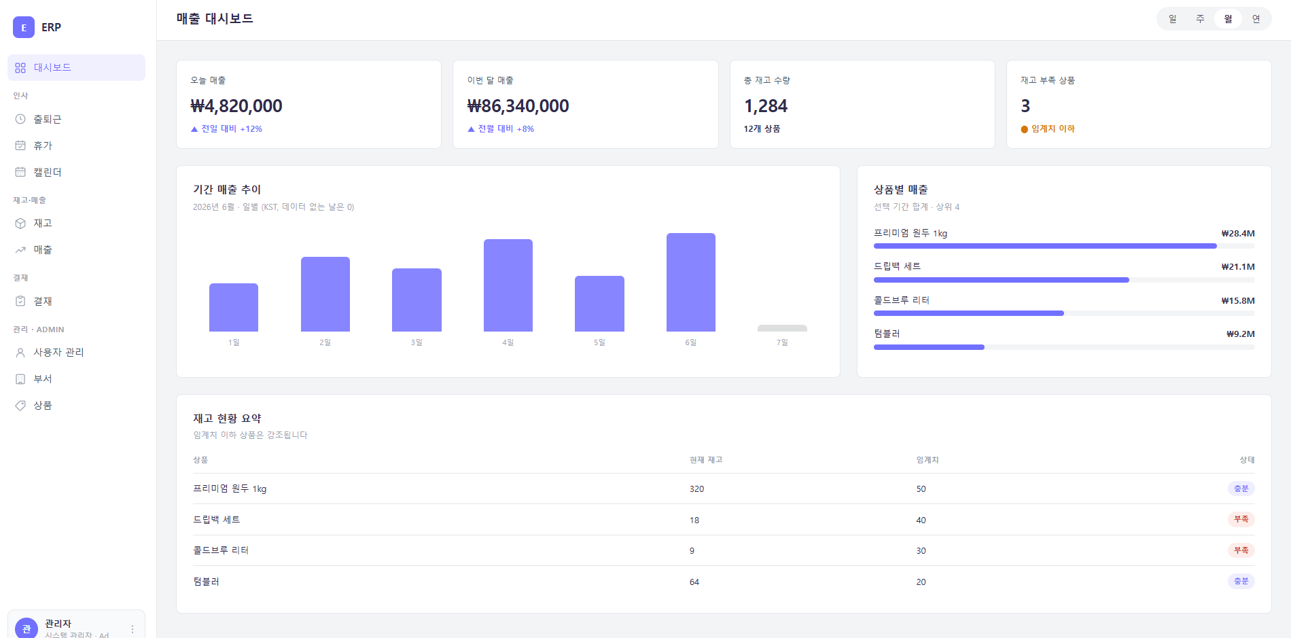The width and height of the screenshot is (1291, 638).
Task: Click the 휴가 calendar-check icon
Action: point(20,145)
